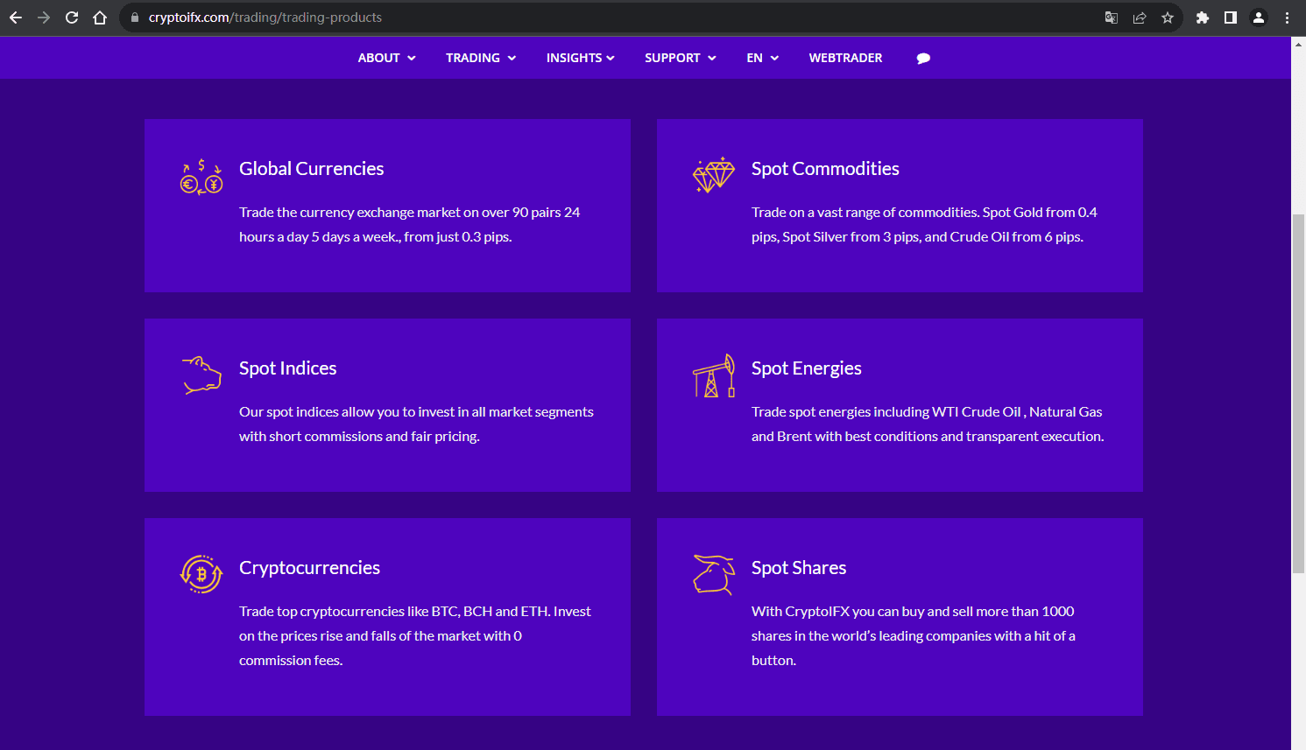Click the Spot Indices heading
The height and width of the screenshot is (750, 1306).
click(288, 368)
